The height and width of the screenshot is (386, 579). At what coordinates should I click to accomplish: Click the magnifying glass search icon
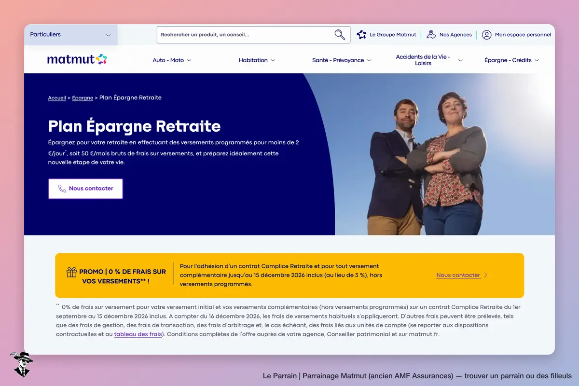point(340,35)
